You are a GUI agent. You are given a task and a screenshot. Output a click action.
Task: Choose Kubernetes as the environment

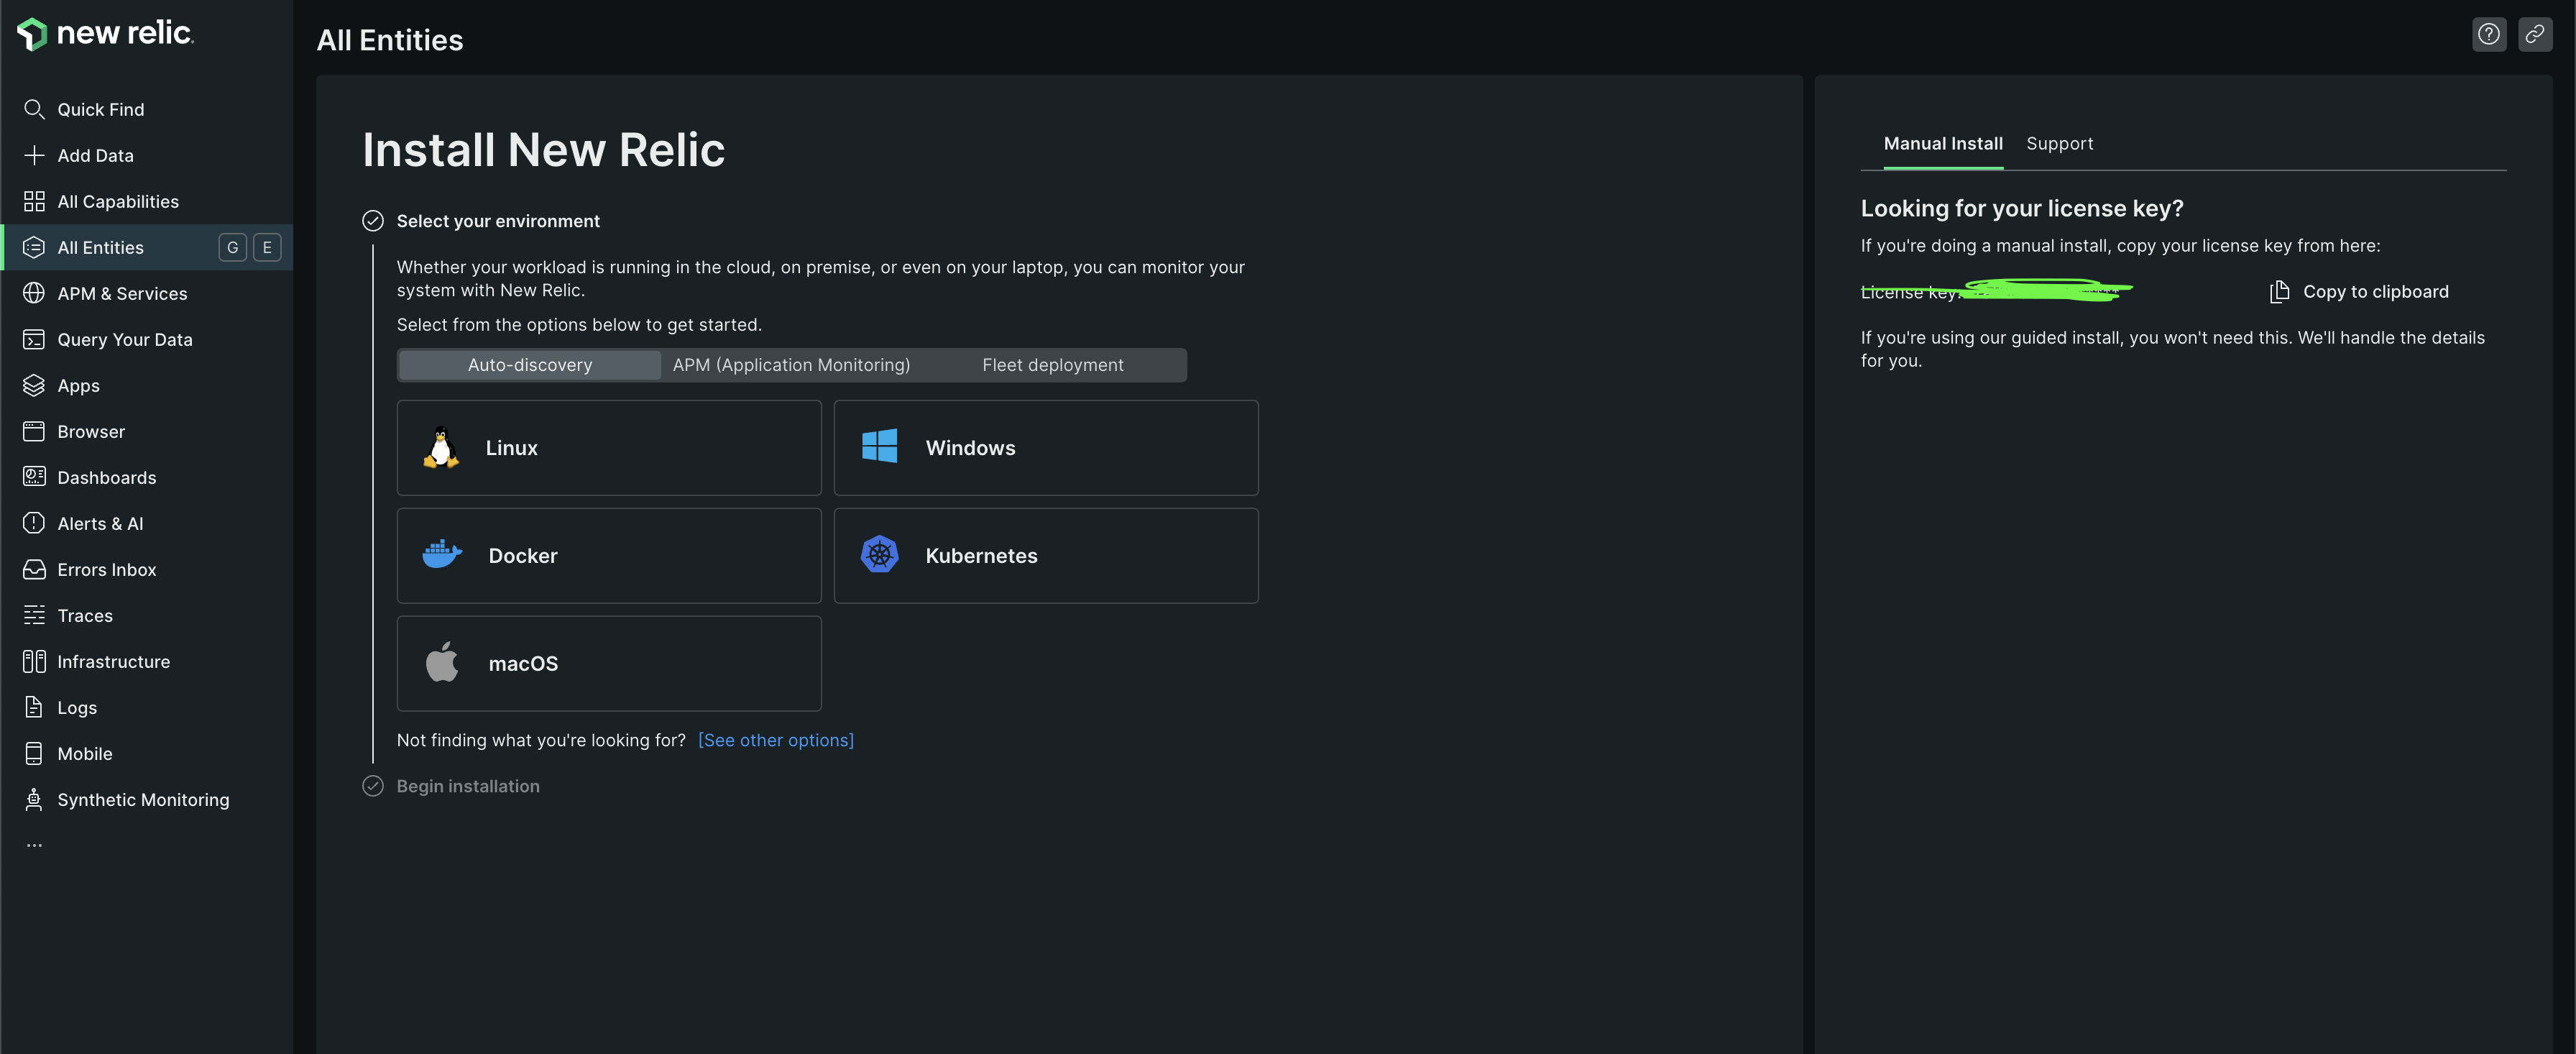pos(1046,556)
